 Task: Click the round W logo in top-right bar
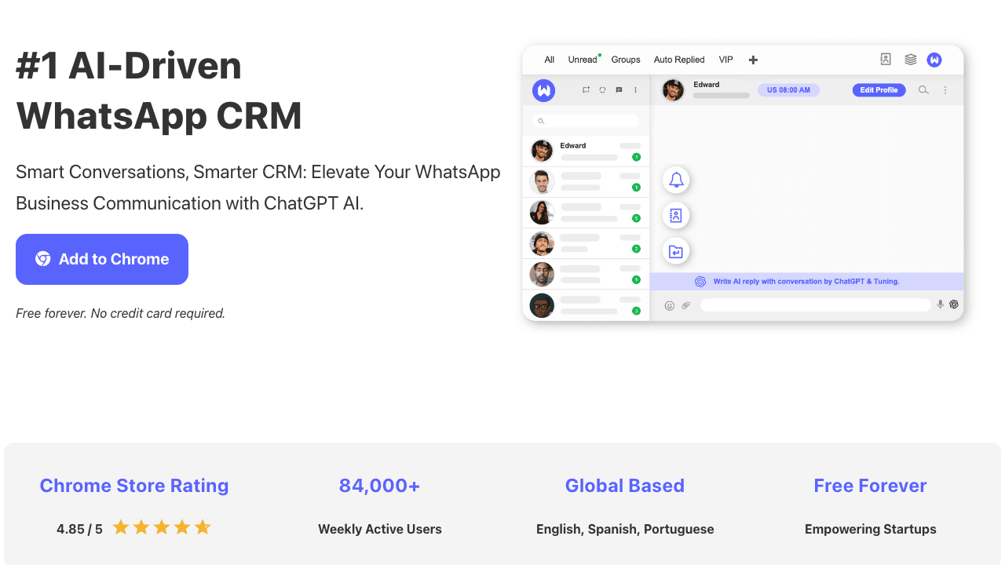coord(934,60)
